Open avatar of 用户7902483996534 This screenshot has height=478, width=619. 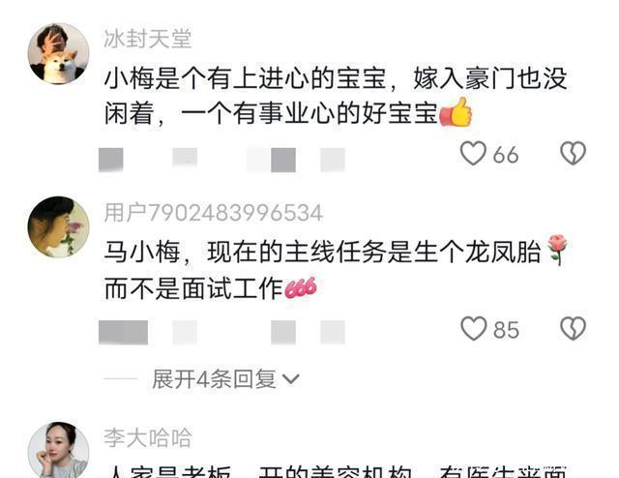[x=58, y=227]
